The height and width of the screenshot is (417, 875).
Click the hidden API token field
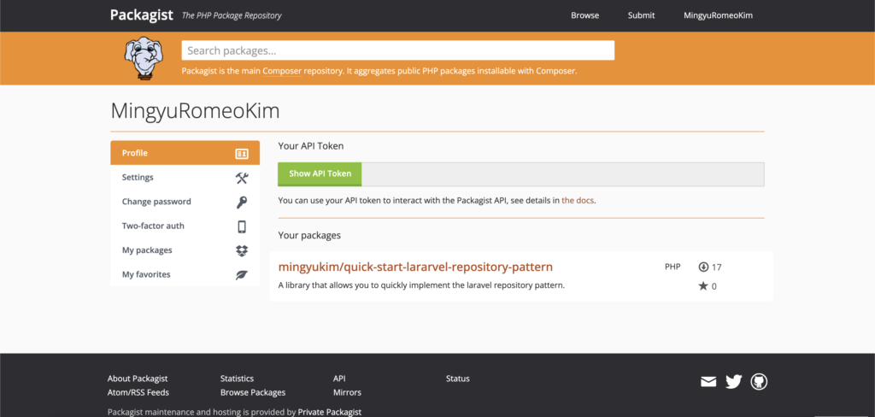pos(563,174)
